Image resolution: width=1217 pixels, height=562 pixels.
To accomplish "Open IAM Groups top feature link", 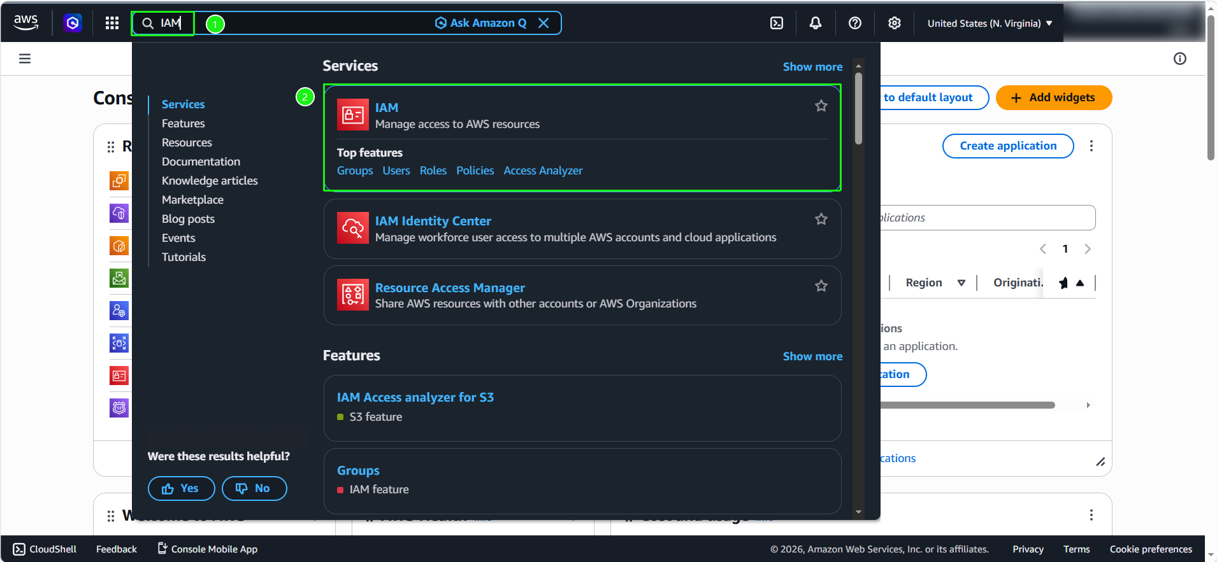I will (355, 171).
